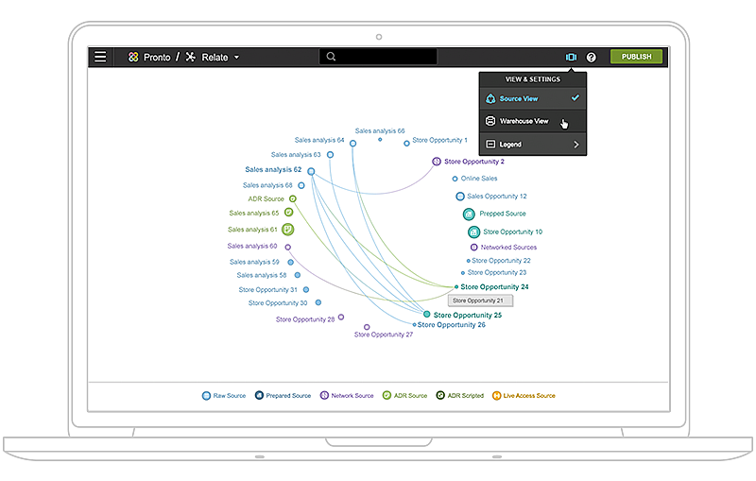Open the hamburger menu
The height and width of the screenshot is (481, 756).
(100, 57)
